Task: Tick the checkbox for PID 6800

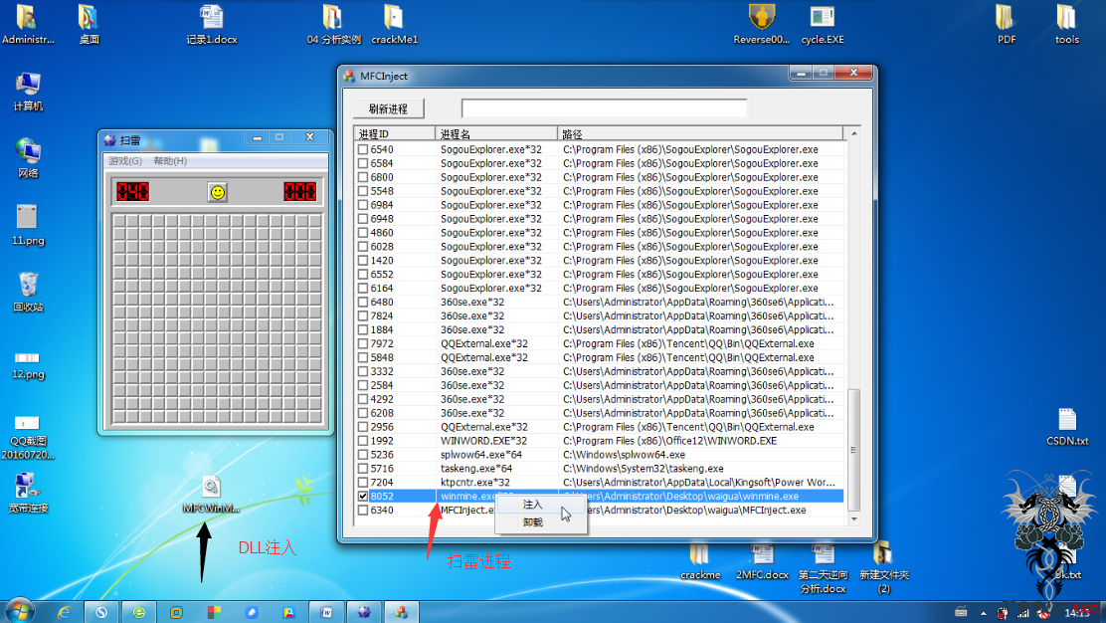Action: point(363,177)
